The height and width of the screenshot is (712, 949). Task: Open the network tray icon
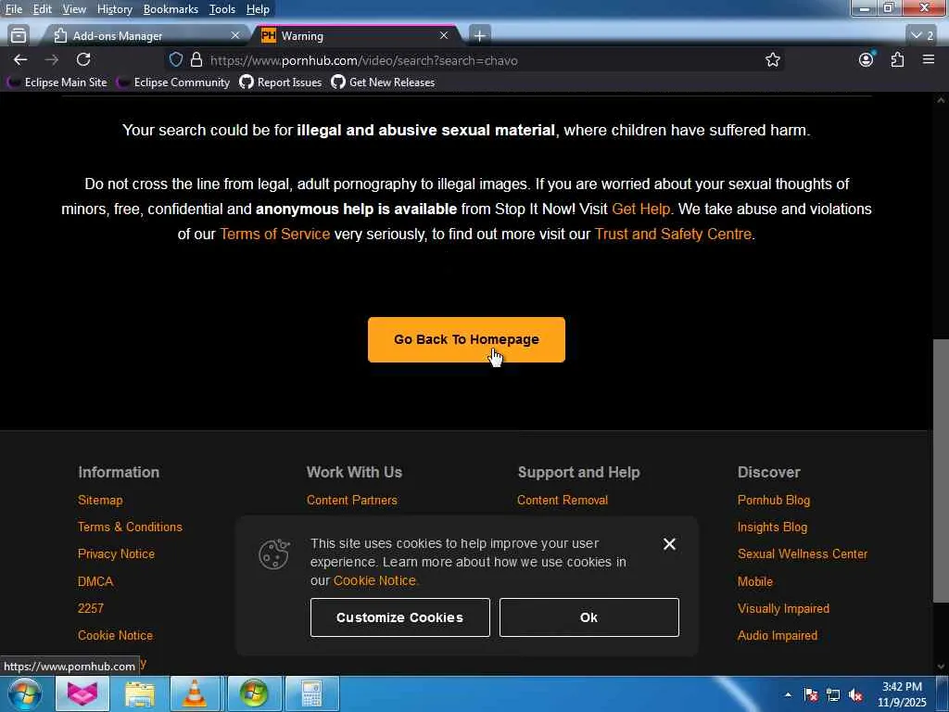833,694
